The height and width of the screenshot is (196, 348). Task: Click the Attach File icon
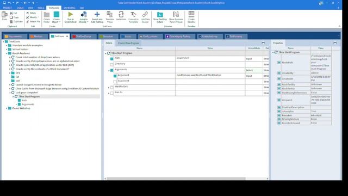28,22
